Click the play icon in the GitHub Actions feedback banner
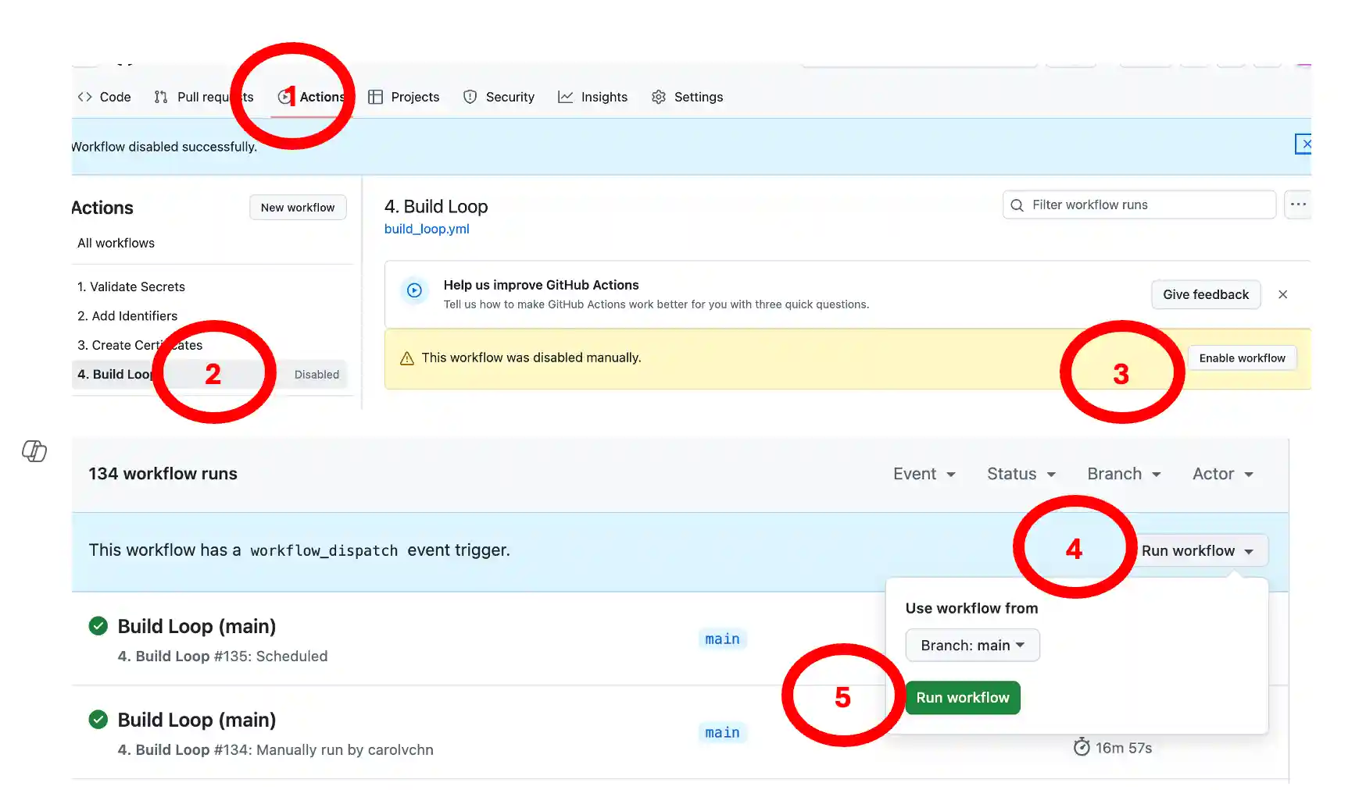Viewport: 1366px width, 790px height. coord(414,290)
